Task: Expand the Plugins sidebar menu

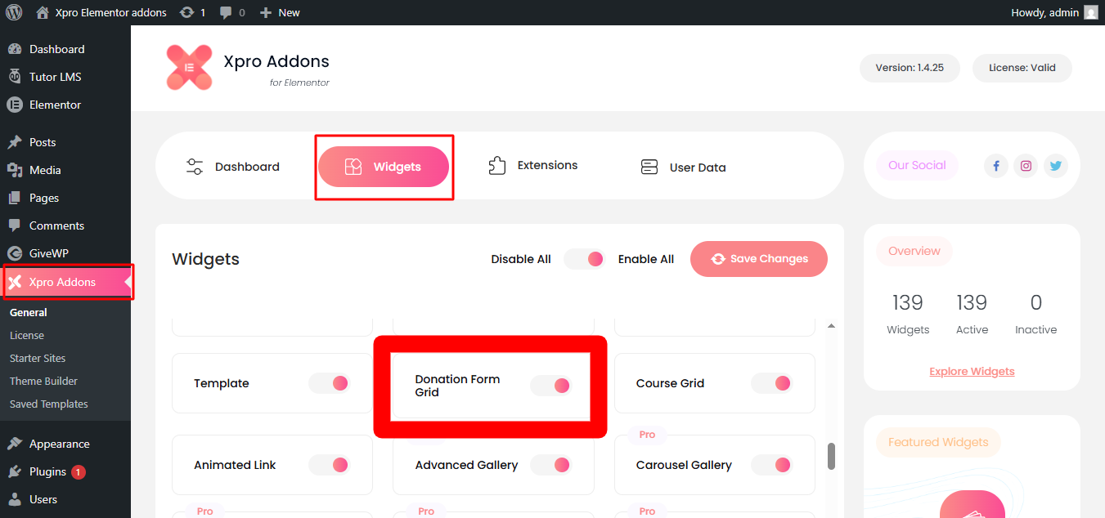Action: 47,471
